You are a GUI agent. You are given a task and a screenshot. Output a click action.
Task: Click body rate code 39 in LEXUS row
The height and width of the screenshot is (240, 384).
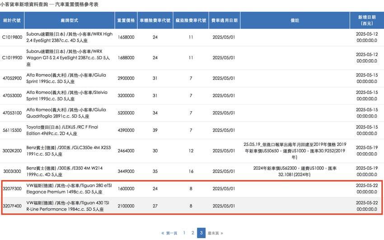pyautogui.click(x=155, y=130)
